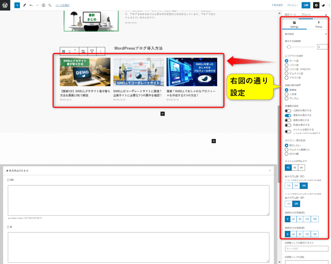Adjust the 表示する投稿数 slider handle

[289, 47]
